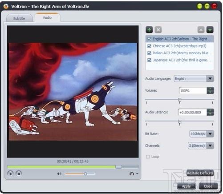Open the Channels dropdown
223x194 pixels.
coord(210,145)
